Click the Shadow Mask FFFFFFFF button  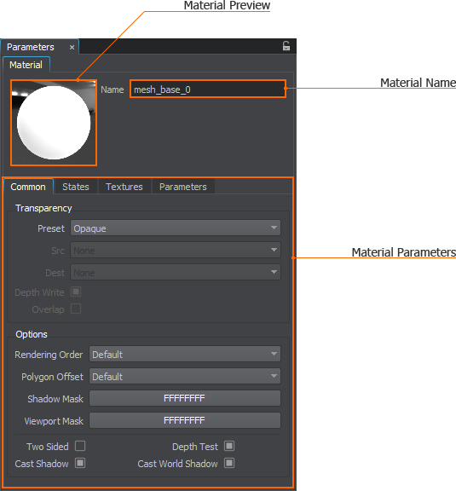[x=185, y=398]
